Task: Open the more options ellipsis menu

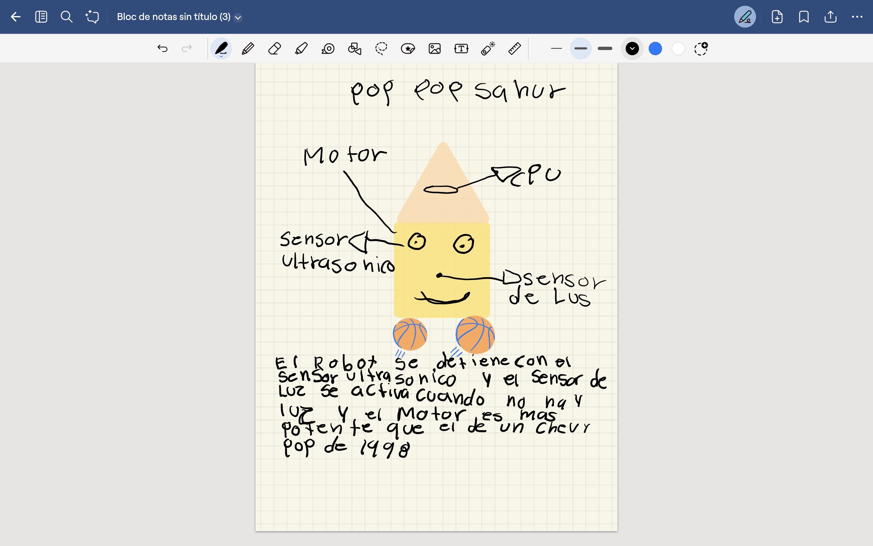Action: coord(857,17)
